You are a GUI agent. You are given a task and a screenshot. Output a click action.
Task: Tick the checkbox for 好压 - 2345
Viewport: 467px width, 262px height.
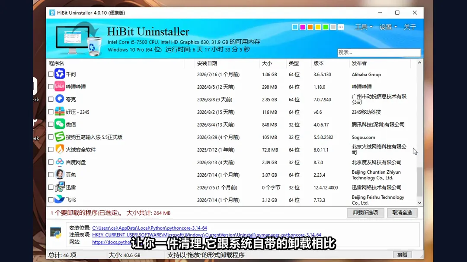coord(51,112)
